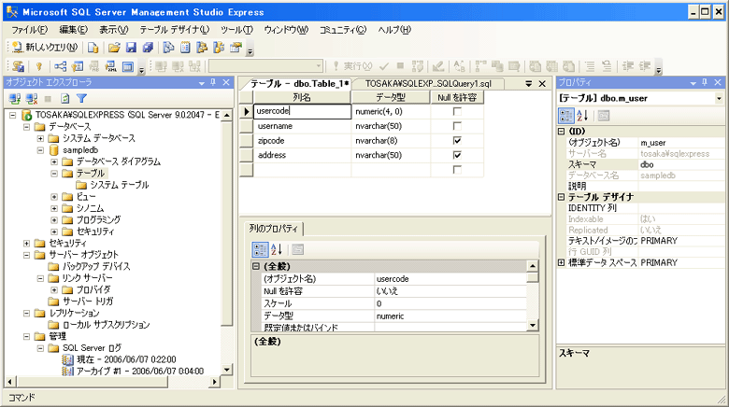The height and width of the screenshot is (407, 729).
Task: Expand the データベース ダイアグラム node
Action: click(x=54, y=161)
